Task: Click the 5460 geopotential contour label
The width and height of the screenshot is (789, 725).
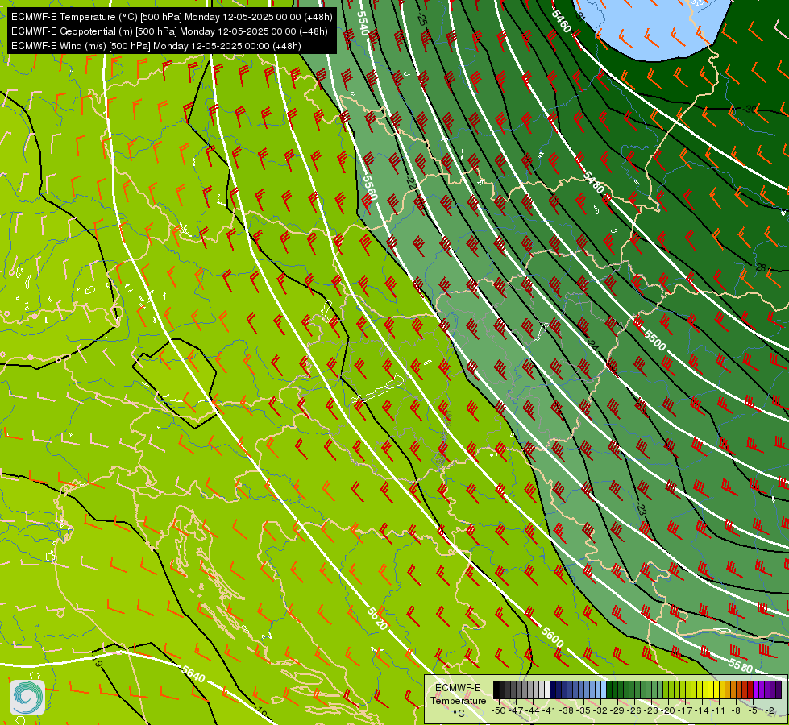Action: (x=561, y=21)
